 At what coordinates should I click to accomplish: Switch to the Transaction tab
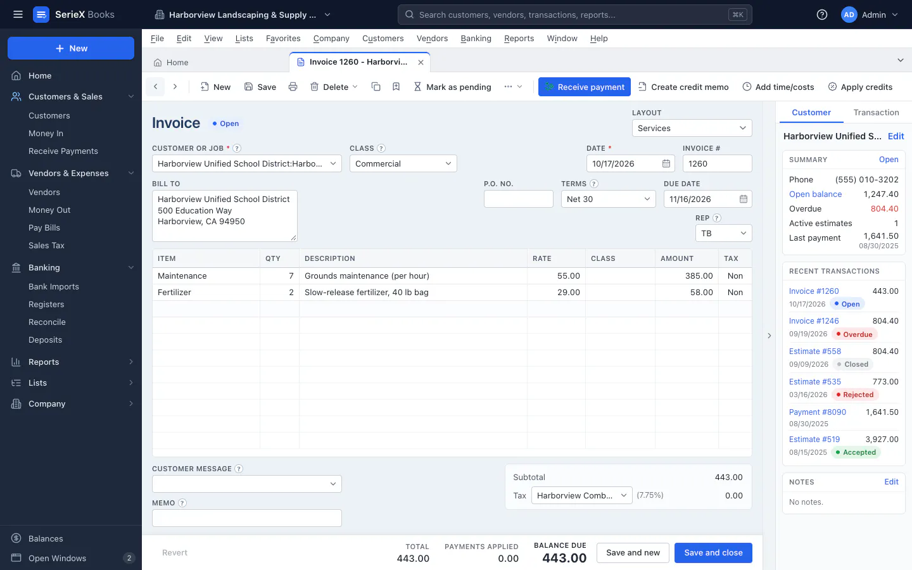[x=876, y=113]
